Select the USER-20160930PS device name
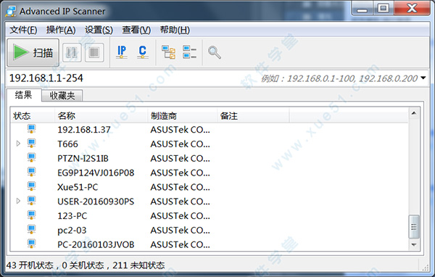This screenshot has width=435, height=277. [96, 202]
